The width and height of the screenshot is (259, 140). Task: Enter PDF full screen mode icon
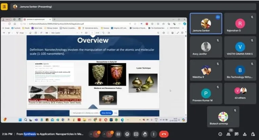(178, 33)
